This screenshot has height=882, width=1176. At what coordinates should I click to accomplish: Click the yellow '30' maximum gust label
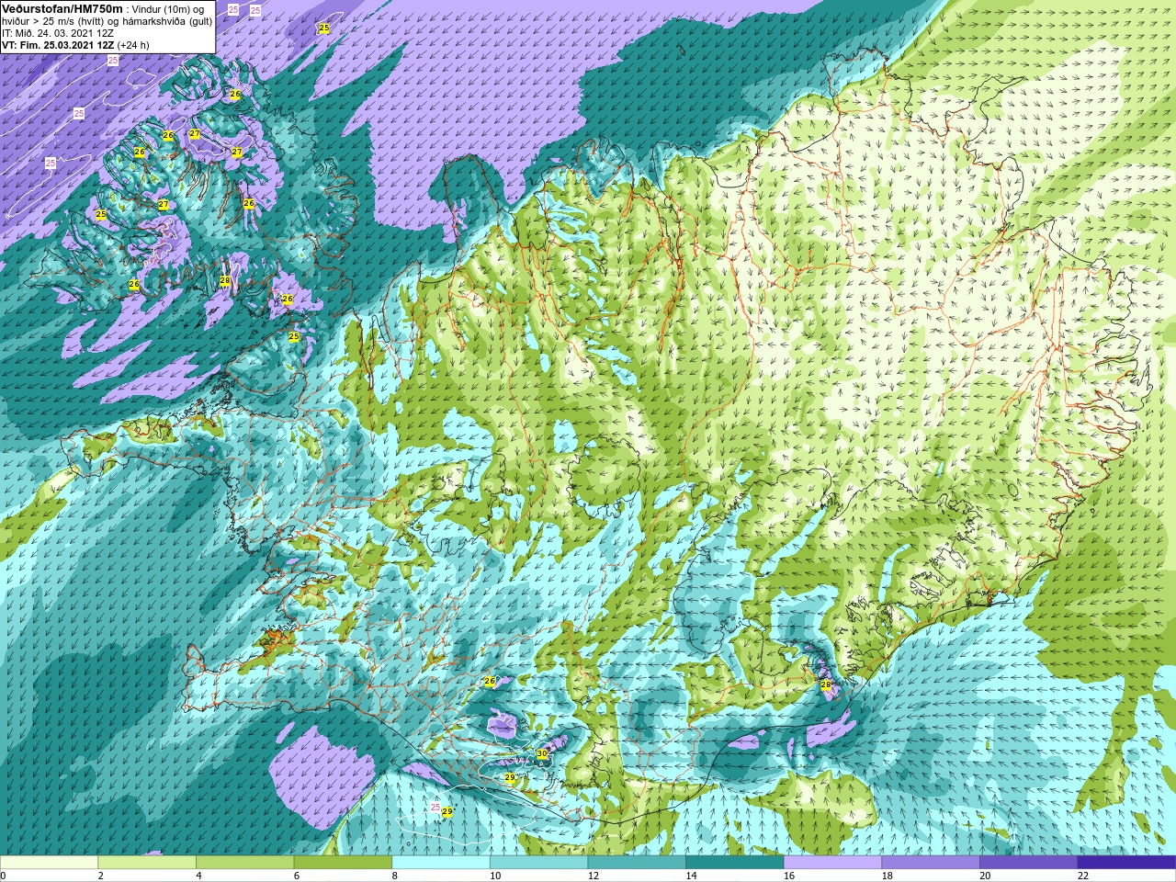(x=542, y=754)
